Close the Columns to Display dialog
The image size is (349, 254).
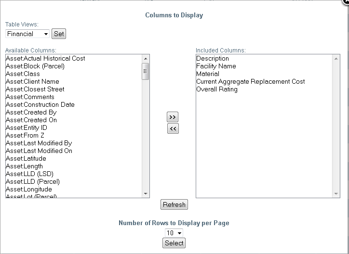coord(346,2)
